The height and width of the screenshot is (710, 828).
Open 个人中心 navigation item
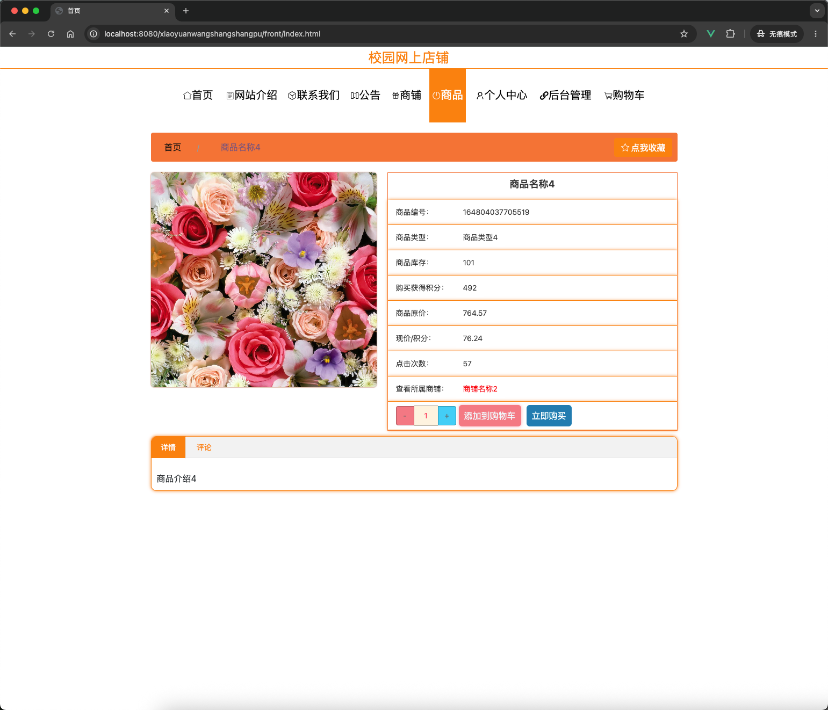coord(502,95)
